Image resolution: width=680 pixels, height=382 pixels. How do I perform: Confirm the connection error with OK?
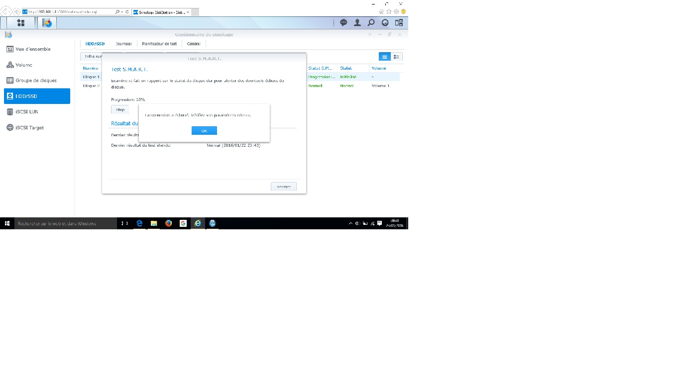point(204,131)
